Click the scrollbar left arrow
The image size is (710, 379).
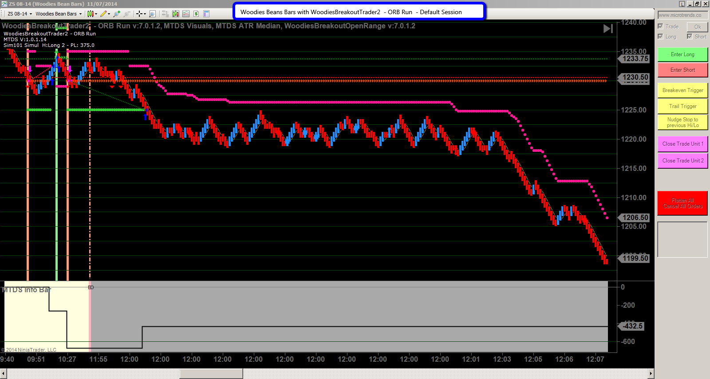3,374
